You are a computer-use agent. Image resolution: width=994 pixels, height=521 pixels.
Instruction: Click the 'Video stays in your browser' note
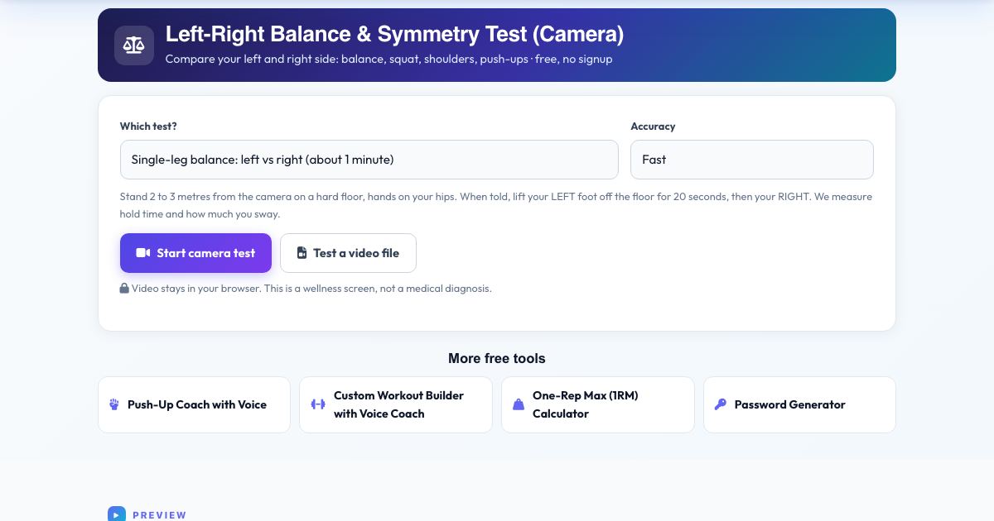[311, 289]
